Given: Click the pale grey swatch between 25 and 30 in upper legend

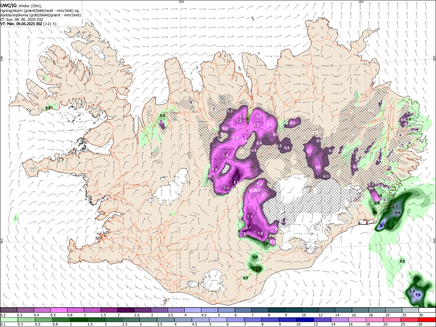Looking at the screenshot, I should (x=410, y=310).
